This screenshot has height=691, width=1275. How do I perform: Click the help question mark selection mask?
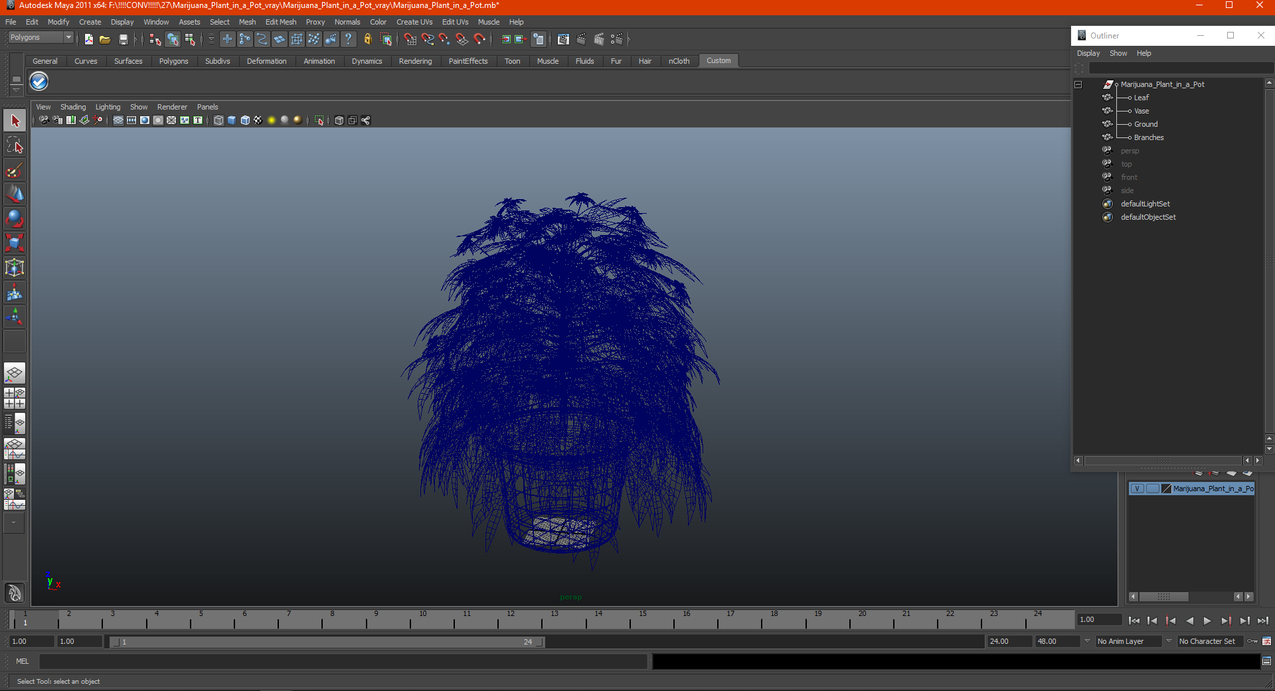[x=349, y=40]
